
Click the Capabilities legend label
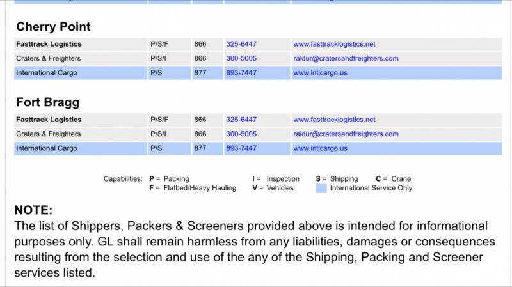click(x=124, y=179)
